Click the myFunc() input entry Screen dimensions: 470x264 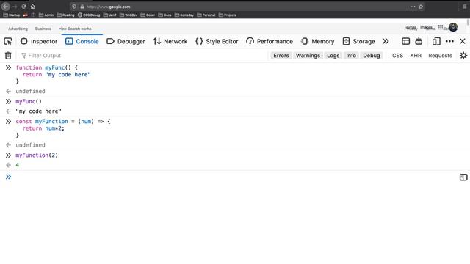tap(29, 101)
